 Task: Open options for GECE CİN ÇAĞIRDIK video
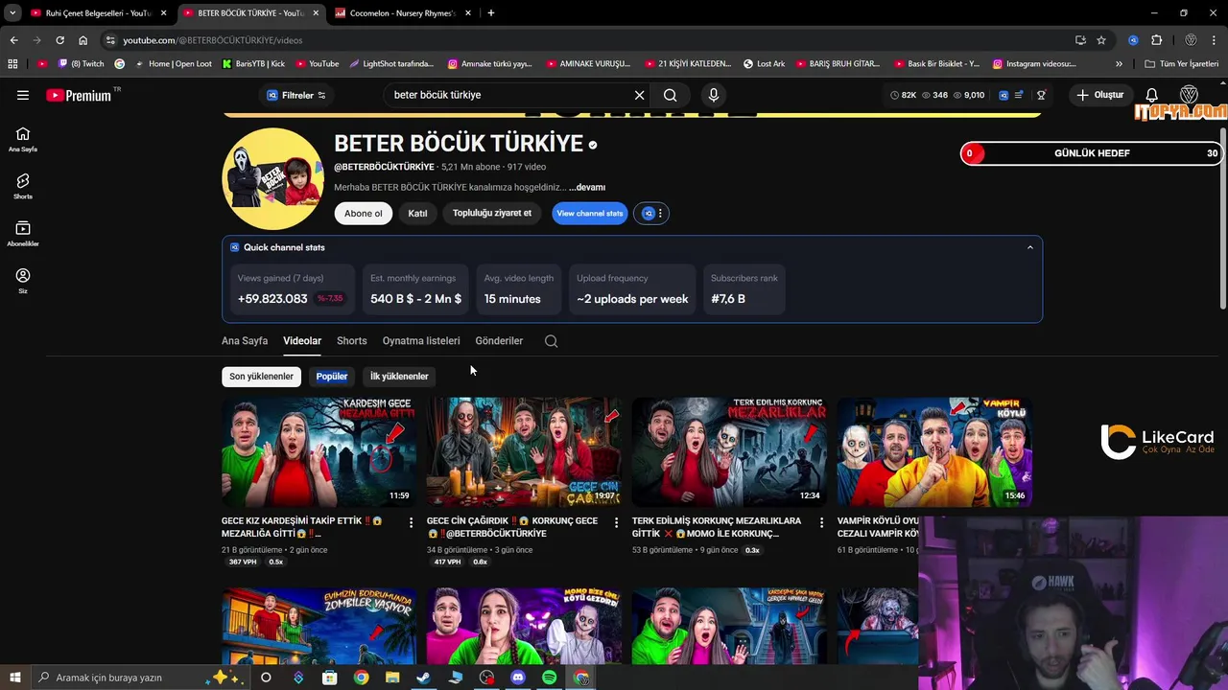(x=616, y=522)
